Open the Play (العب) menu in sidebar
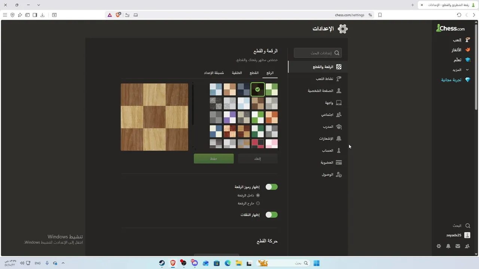 click(x=461, y=40)
